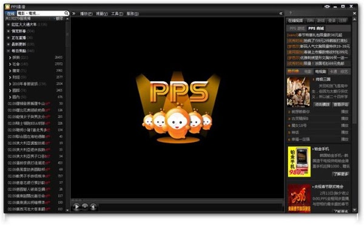Expand the 國際 subcategory
This screenshot has width=364, height=226.
click(10, 90)
